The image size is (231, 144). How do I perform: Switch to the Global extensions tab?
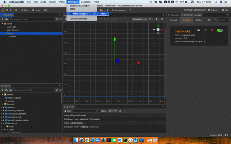[199, 20]
